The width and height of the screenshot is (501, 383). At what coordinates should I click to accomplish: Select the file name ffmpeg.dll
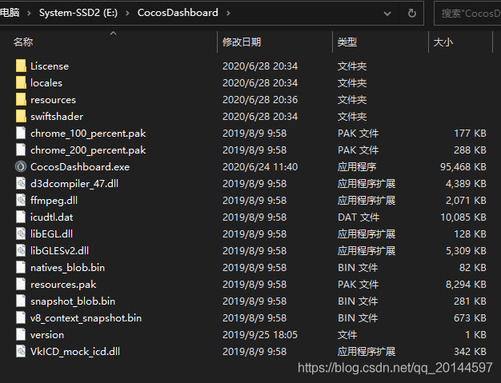54,201
